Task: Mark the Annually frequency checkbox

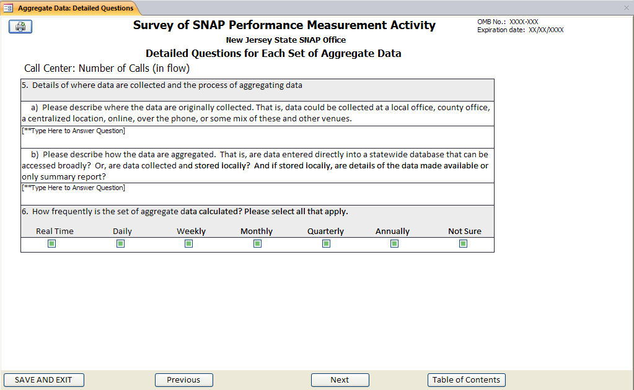Action: click(394, 244)
